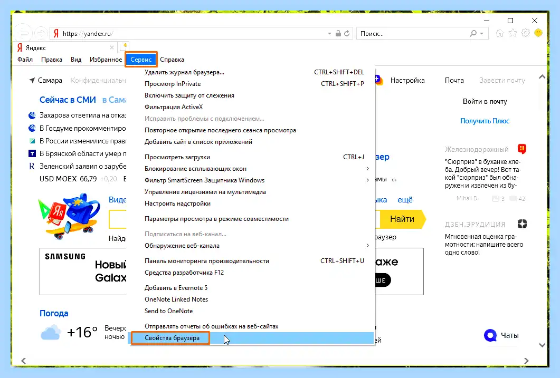This screenshot has height=378, width=560.
Task: Click the Refresh page icon
Action: pos(347,34)
